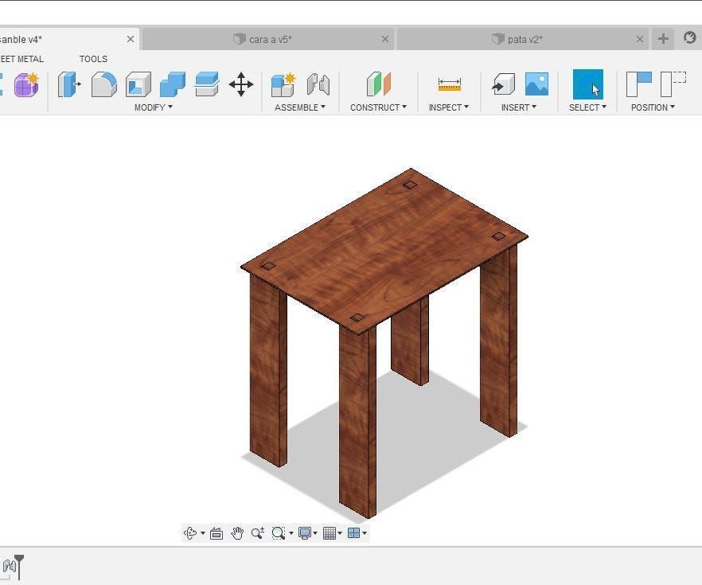This screenshot has height=585, width=702.
Task: Close the pata v2 tab
Action: (x=640, y=39)
